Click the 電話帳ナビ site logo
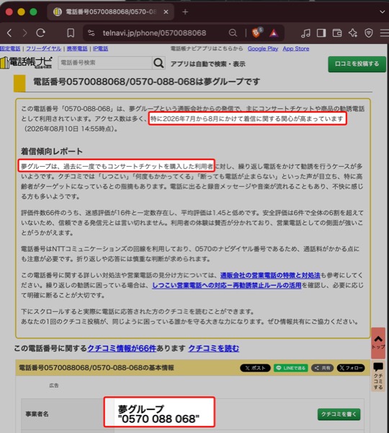Screen dimensions: 389x433 coord(27,63)
